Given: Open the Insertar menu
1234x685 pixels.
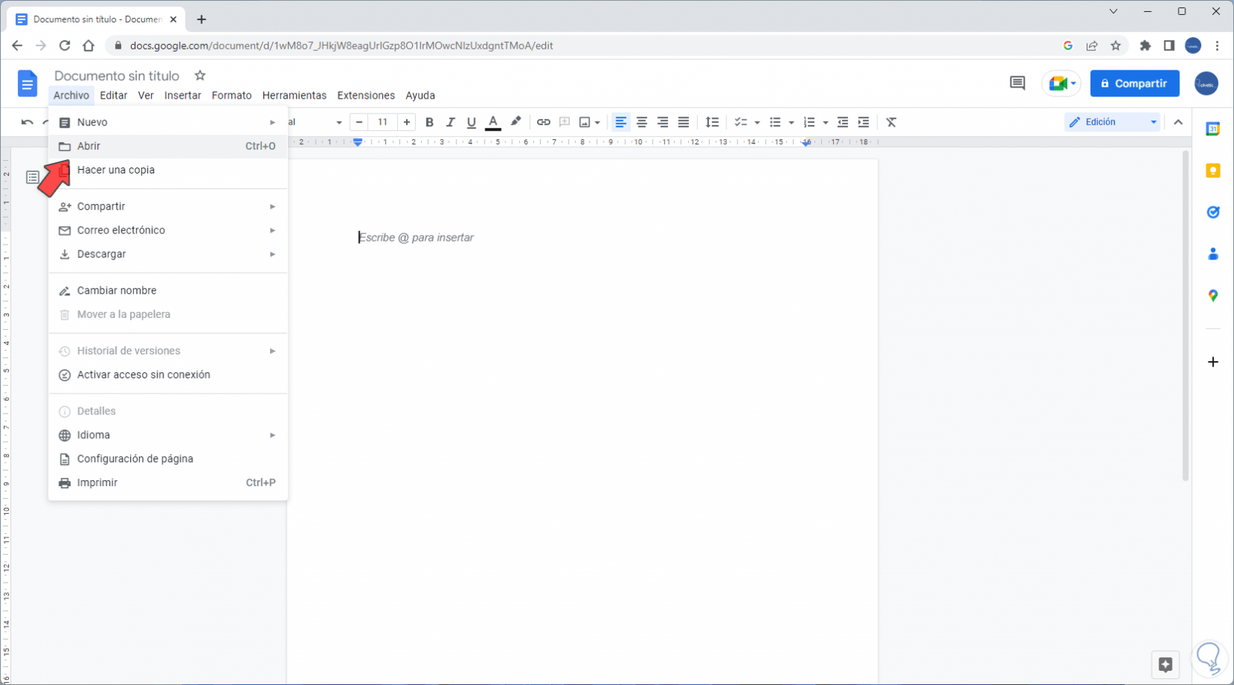Looking at the screenshot, I should 182,96.
